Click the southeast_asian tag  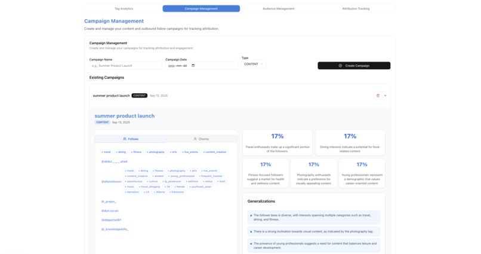201,186
